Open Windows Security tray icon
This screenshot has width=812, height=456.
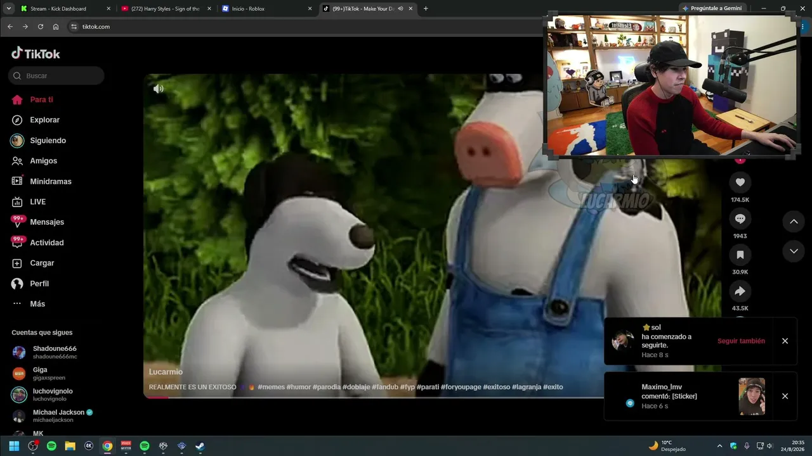tap(733, 446)
